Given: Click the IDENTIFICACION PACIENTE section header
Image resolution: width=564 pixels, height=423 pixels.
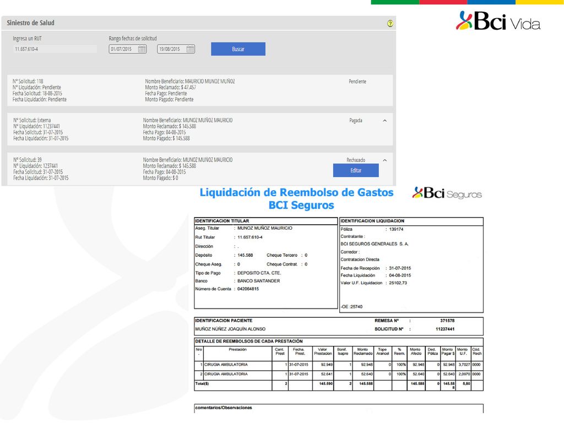Looking at the screenshot, I should tap(224, 321).
